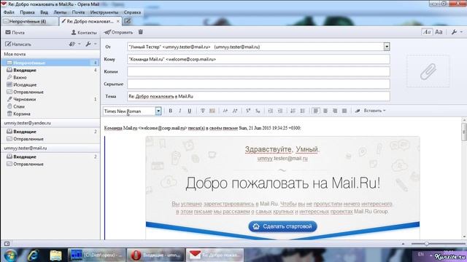Toggle italic text formatting
467x262 pixels.
[x=180, y=111]
